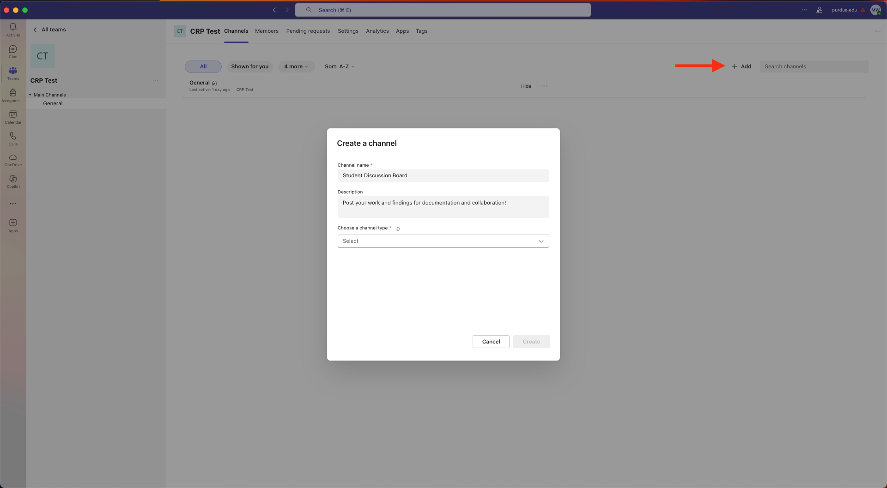Viewport: 887px width, 488px height.
Task: Open the Teams view icon
Action: (x=13, y=72)
